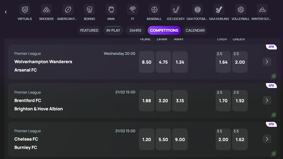This screenshot has width=283, height=159.
Task: Select the Baseball sport icon
Action: pos(154,10)
